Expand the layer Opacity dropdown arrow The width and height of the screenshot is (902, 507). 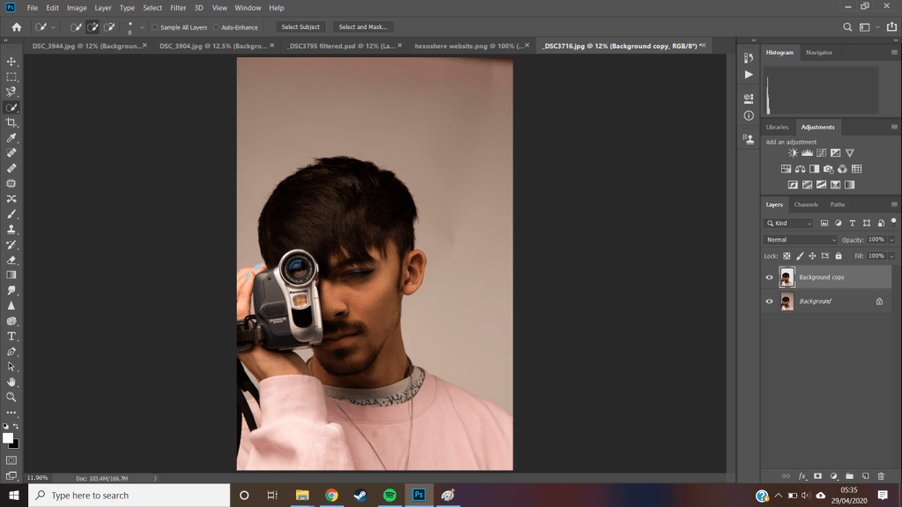891,239
